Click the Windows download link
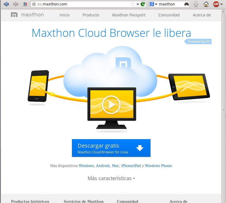 click(x=86, y=166)
